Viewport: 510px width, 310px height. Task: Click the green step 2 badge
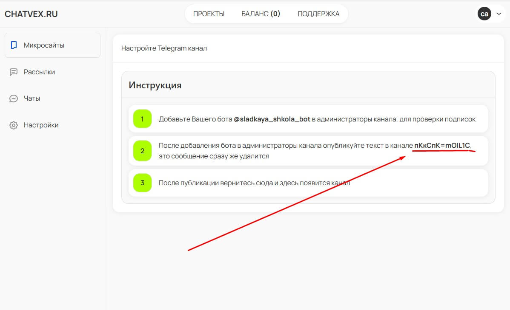142,151
